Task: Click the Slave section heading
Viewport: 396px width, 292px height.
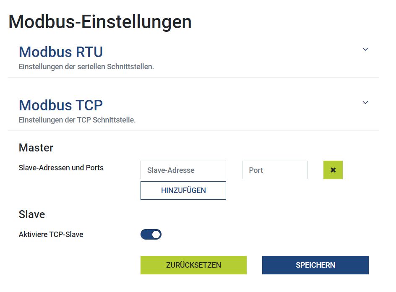Action: click(32, 214)
